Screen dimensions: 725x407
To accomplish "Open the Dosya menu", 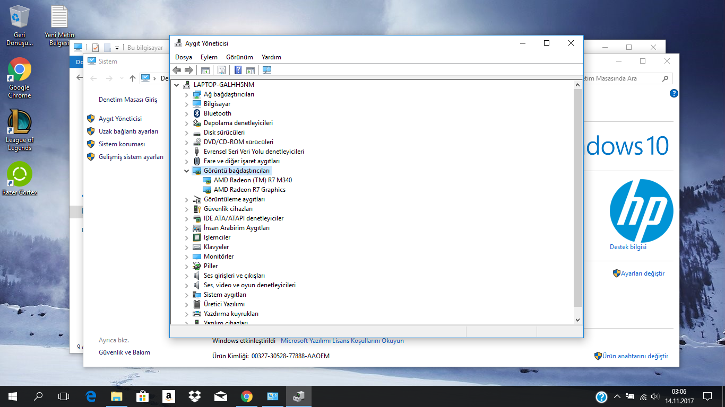I will click(x=184, y=57).
